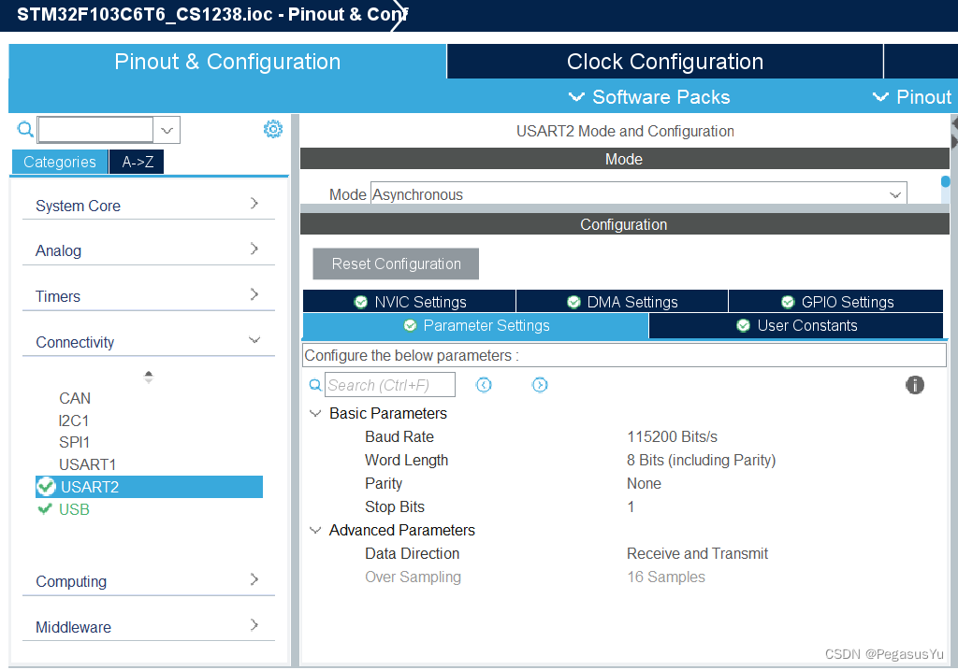
Task: Collapse the Connectivity category
Action: (254, 340)
